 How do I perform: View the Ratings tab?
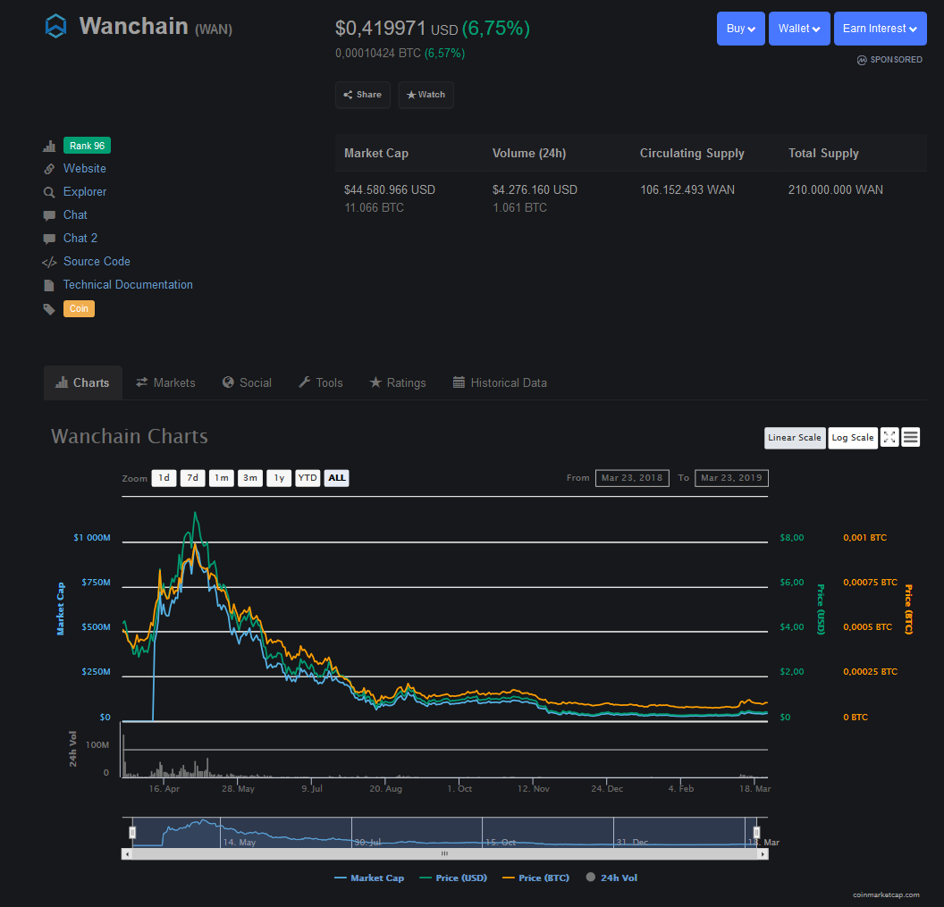coord(397,382)
